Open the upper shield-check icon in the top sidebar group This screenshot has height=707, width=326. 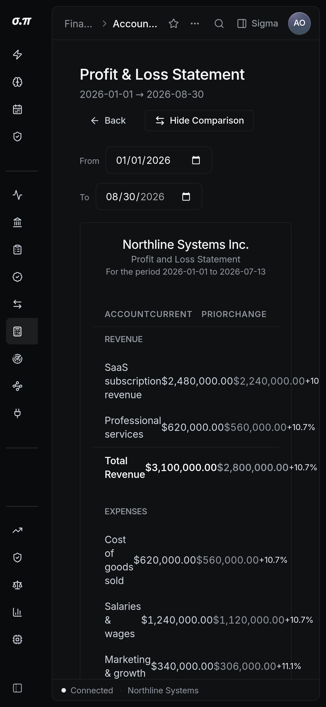tap(17, 136)
